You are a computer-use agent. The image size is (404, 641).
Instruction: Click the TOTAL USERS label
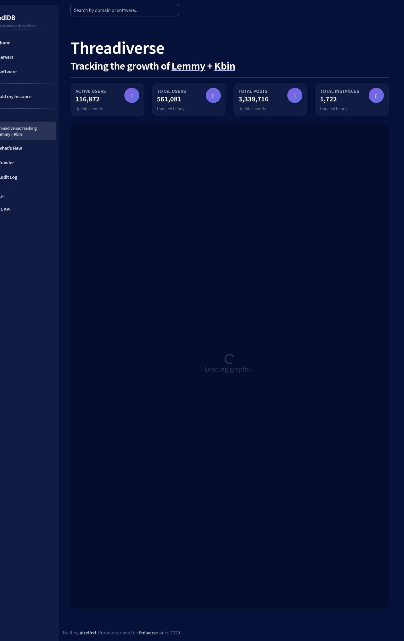(x=171, y=91)
